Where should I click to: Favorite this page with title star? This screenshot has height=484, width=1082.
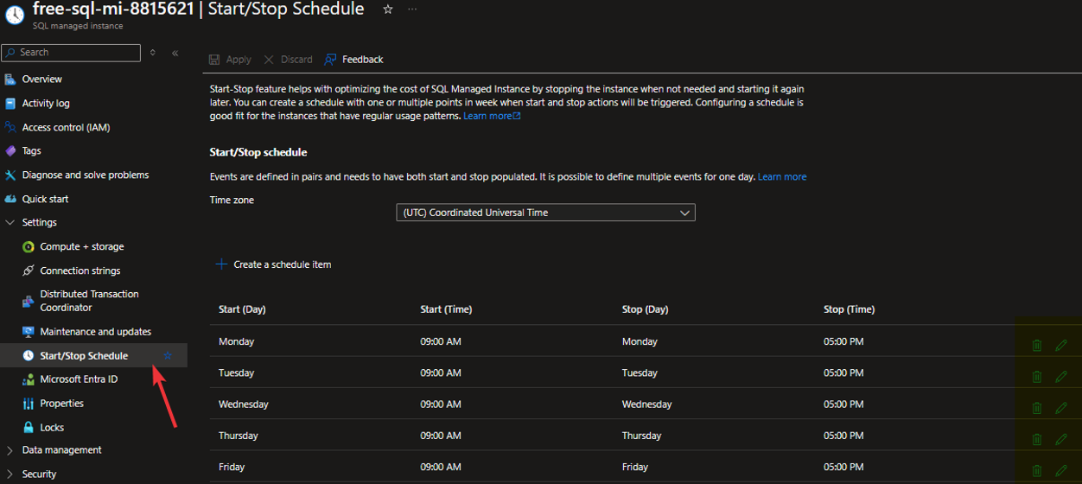(388, 10)
